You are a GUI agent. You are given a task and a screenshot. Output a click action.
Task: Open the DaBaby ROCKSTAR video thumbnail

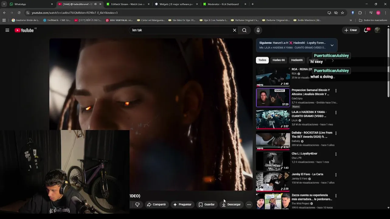tap(273, 140)
